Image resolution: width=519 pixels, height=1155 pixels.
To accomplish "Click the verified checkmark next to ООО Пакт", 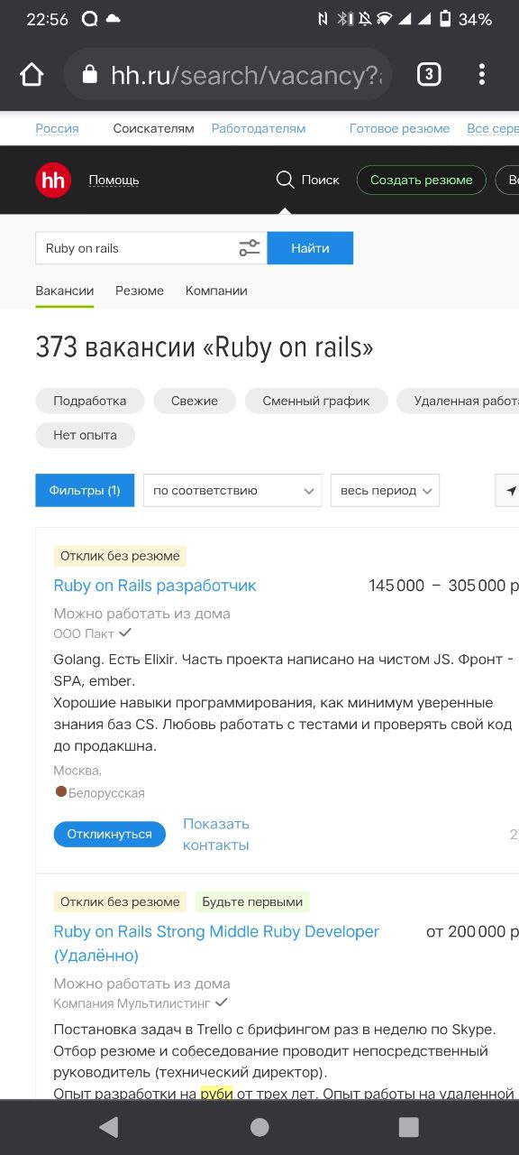I will 125,633.
